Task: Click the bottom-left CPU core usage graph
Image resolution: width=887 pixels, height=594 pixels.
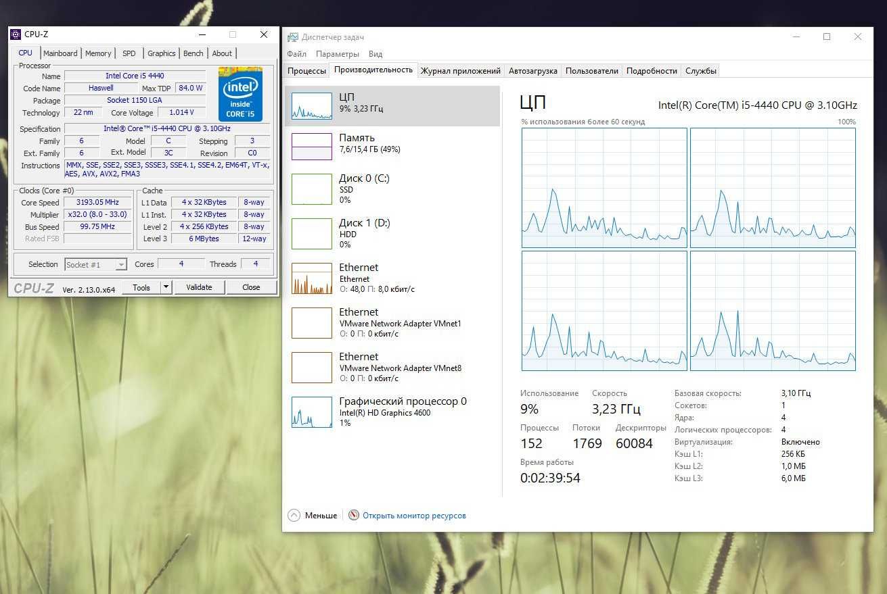Action: (x=604, y=311)
